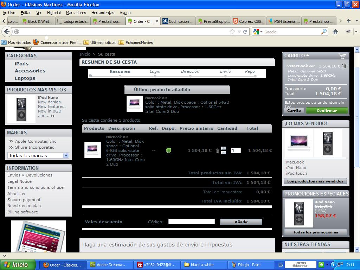
Task: Open Shure Incorporated brand link
Action: tap(35, 147)
